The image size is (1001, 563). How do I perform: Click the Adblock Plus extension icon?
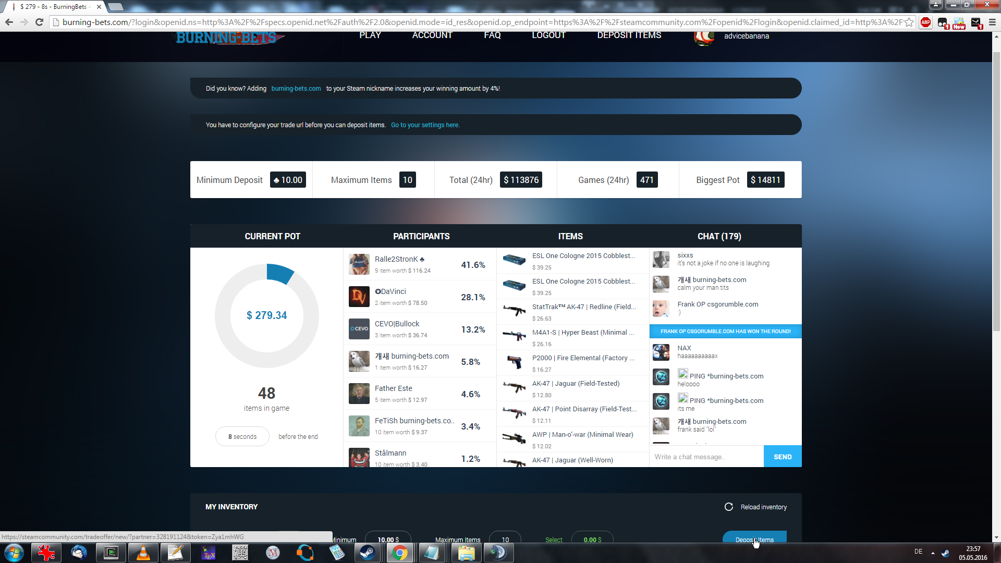click(925, 22)
